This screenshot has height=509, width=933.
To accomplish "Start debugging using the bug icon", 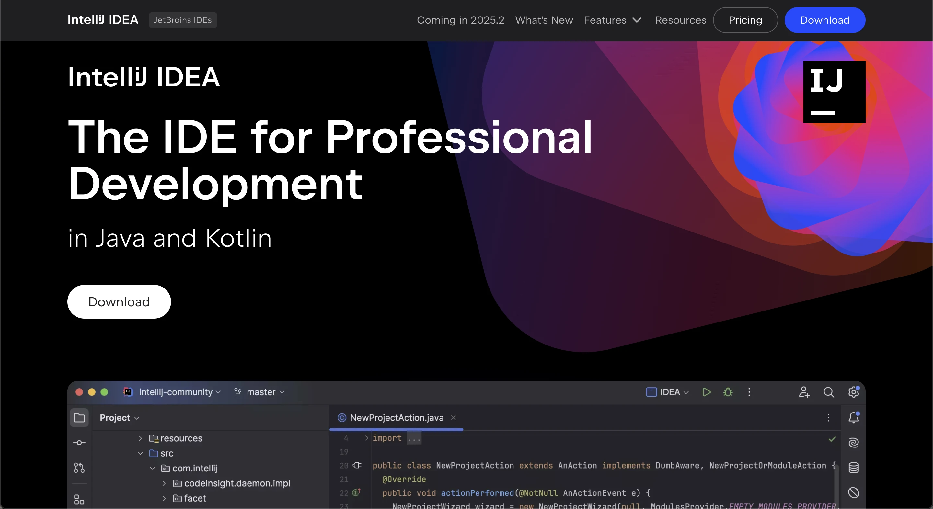I will (x=728, y=392).
